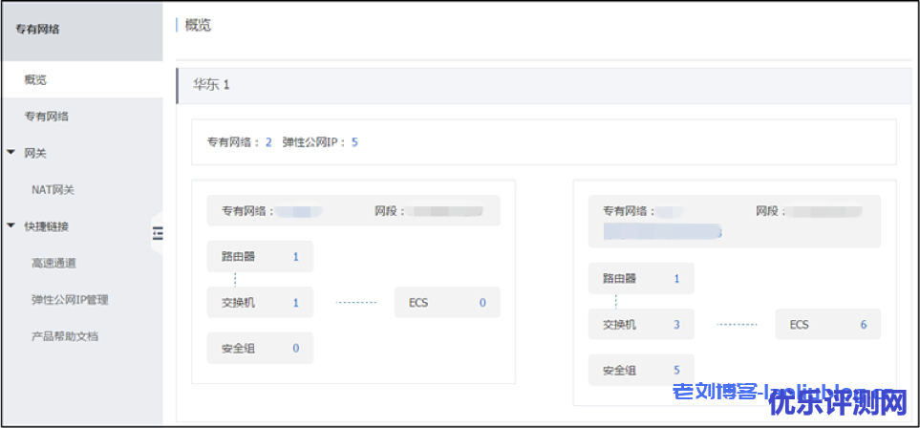This screenshot has height=428, width=920.
Task: Select 概览 in the sidebar
Action: tap(35, 79)
